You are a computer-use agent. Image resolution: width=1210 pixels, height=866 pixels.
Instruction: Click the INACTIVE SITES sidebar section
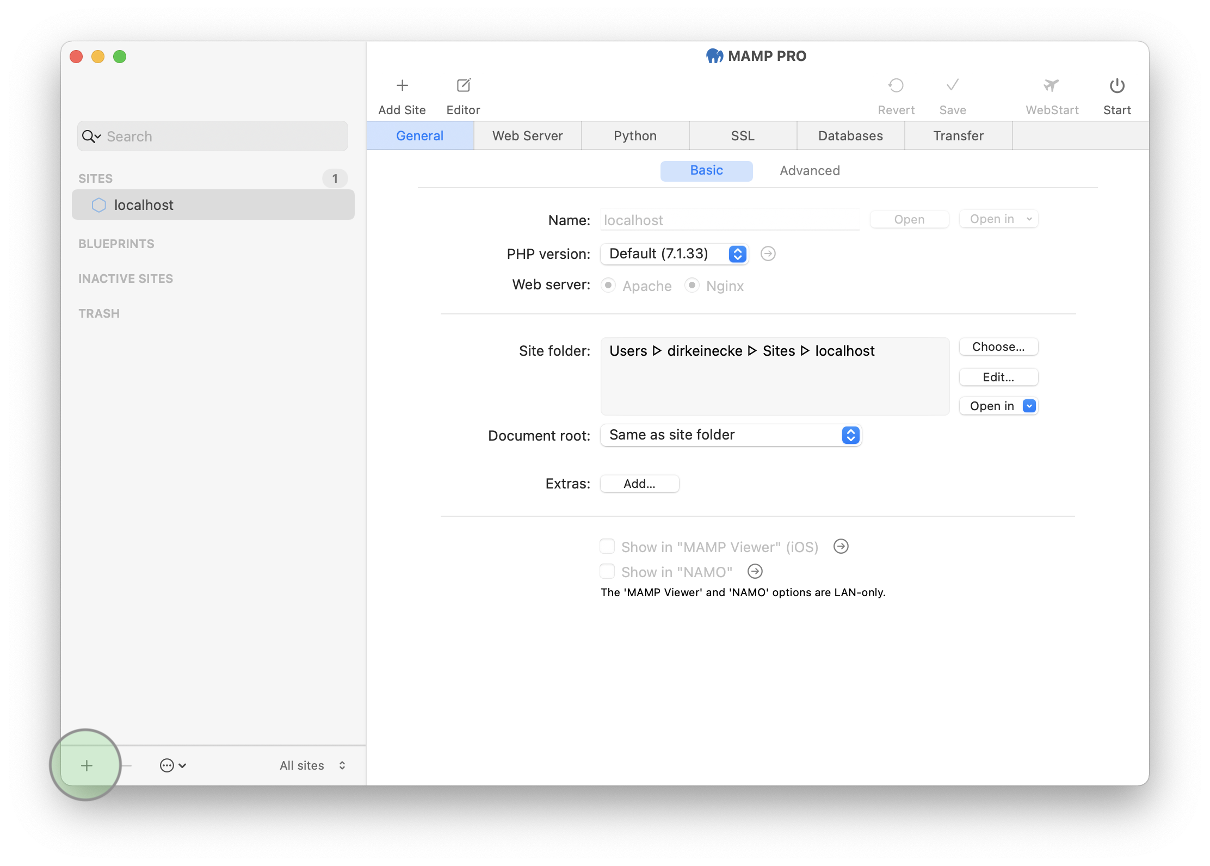pyautogui.click(x=126, y=279)
